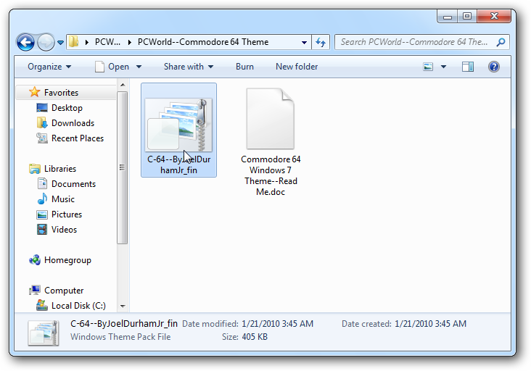
Task: Open Local Disk (C:)
Action: (78, 305)
